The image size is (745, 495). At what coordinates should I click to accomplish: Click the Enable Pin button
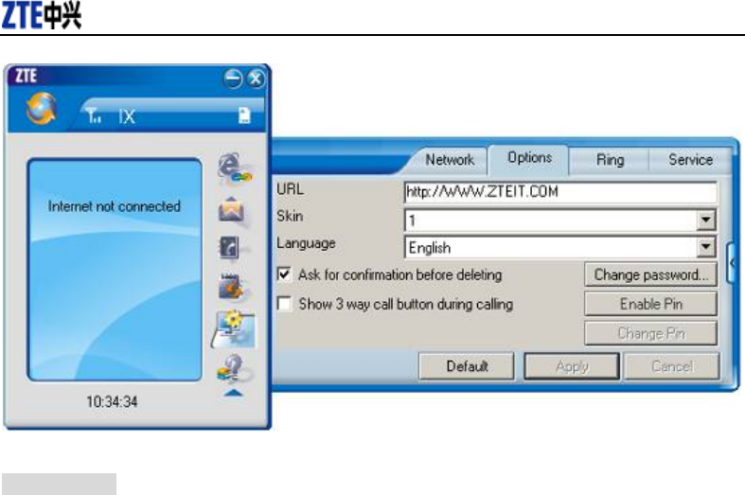650,304
